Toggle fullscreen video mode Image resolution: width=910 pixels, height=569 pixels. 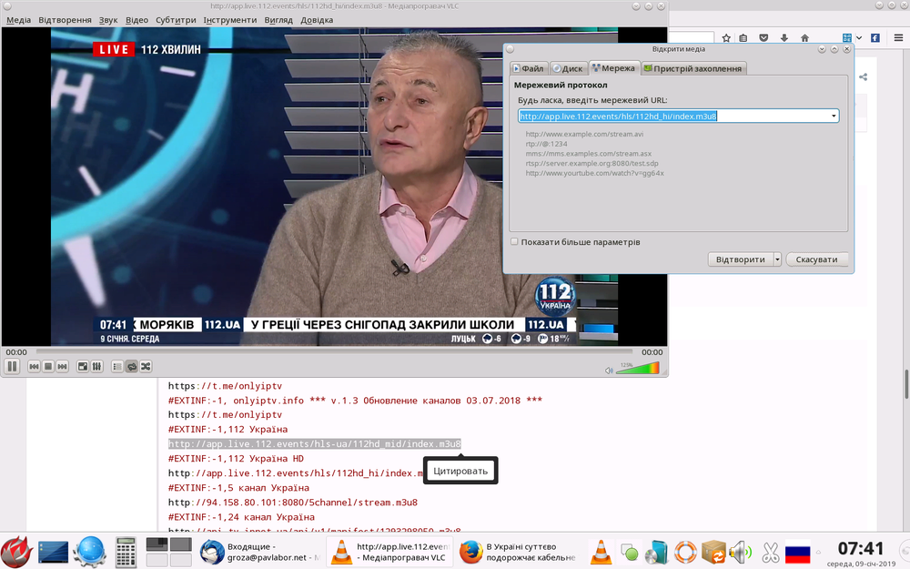[x=82, y=366]
